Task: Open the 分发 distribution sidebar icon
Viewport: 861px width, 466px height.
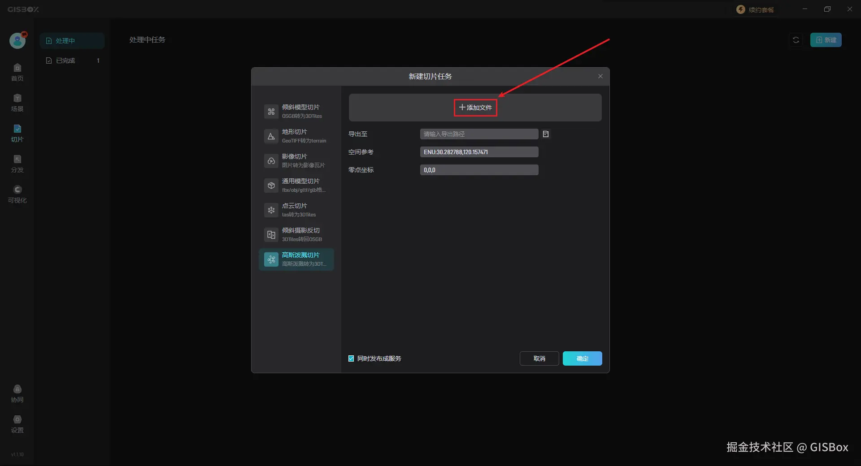Action: coord(17,164)
